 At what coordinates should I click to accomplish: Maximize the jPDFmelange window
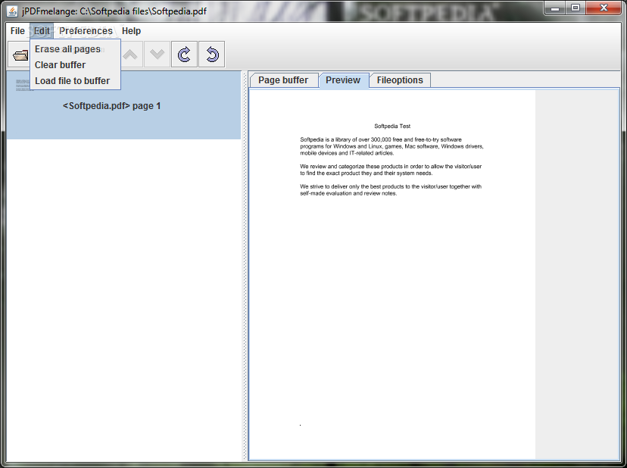coord(576,8)
